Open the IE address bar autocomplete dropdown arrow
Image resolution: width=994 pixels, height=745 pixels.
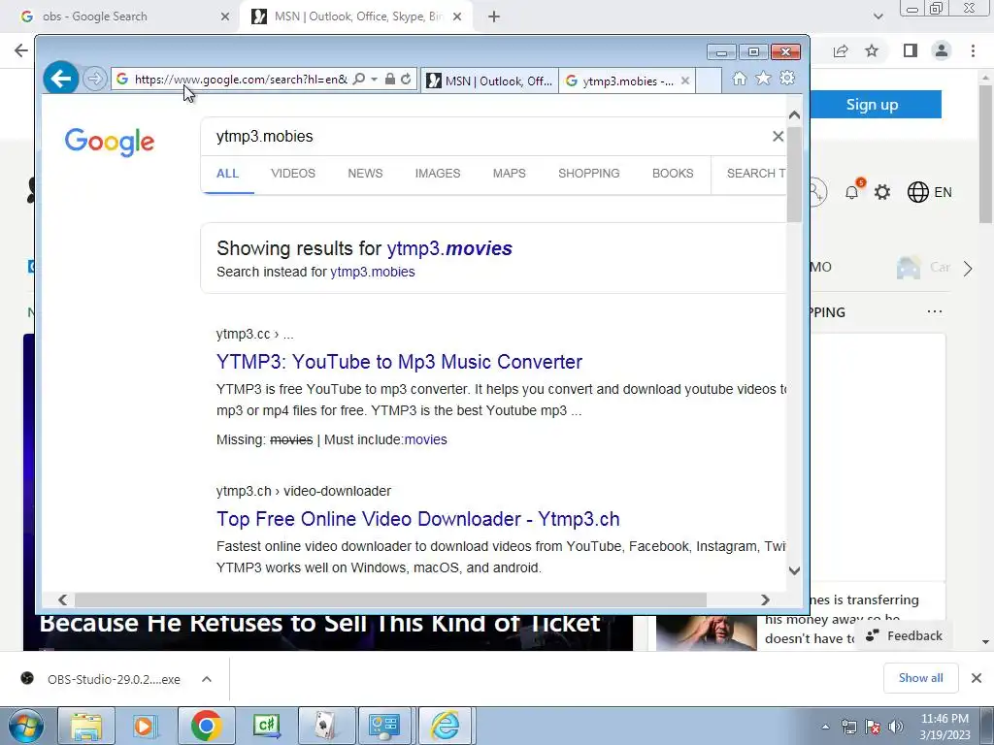click(x=374, y=80)
